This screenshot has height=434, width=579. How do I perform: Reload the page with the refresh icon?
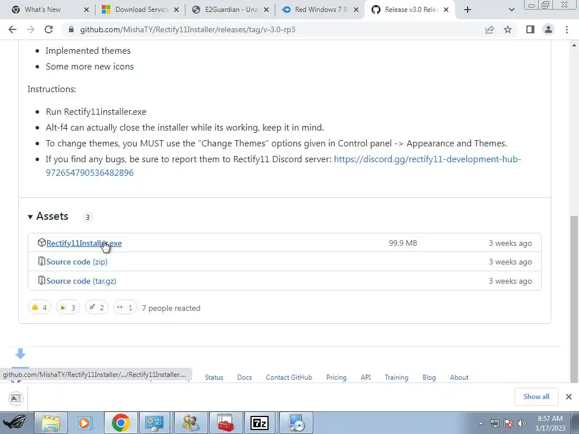[49, 29]
